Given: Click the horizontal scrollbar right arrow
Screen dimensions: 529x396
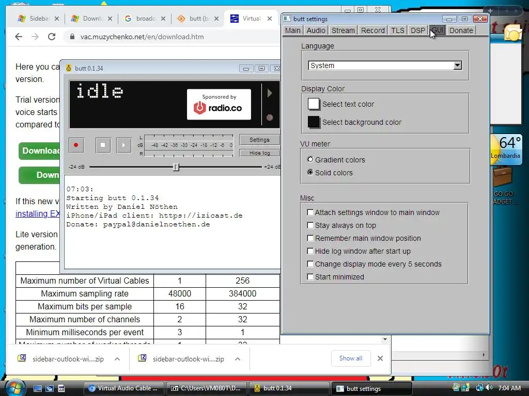Looking at the screenshot, I should pos(484,355).
